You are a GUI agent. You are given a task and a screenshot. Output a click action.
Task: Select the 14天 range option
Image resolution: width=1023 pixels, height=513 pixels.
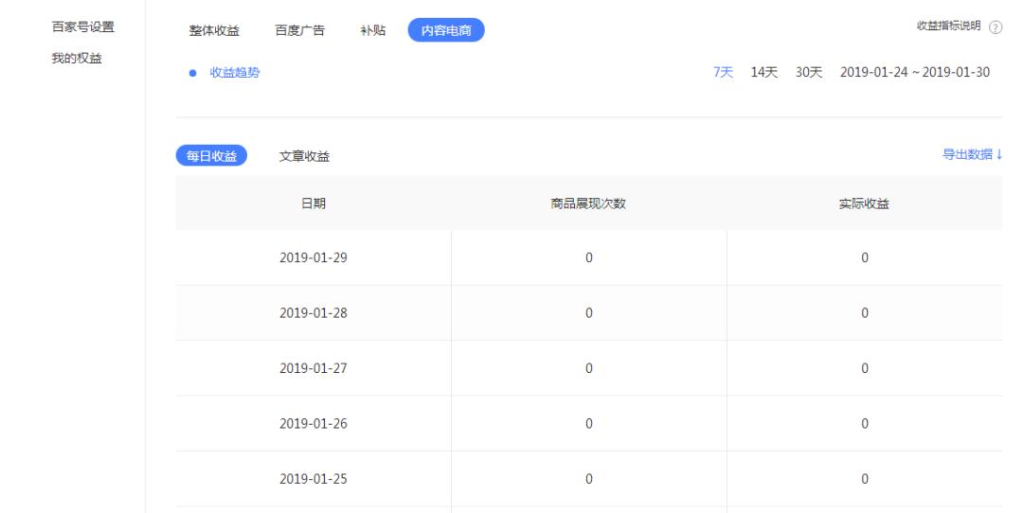pyautogui.click(x=764, y=72)
